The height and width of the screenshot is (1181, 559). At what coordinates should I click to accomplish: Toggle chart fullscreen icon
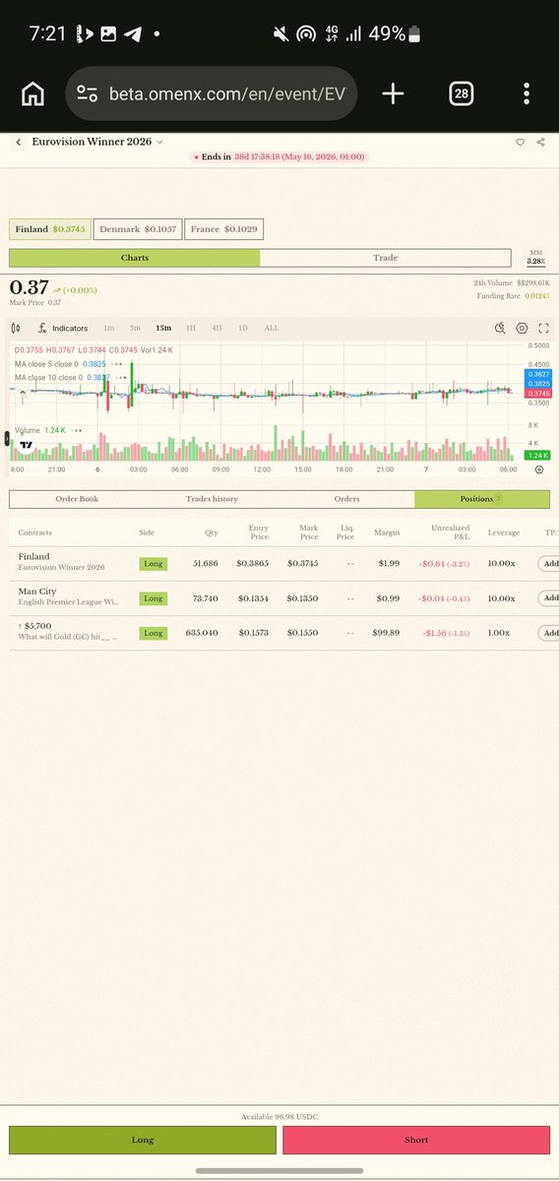click(x=543, y=328)
